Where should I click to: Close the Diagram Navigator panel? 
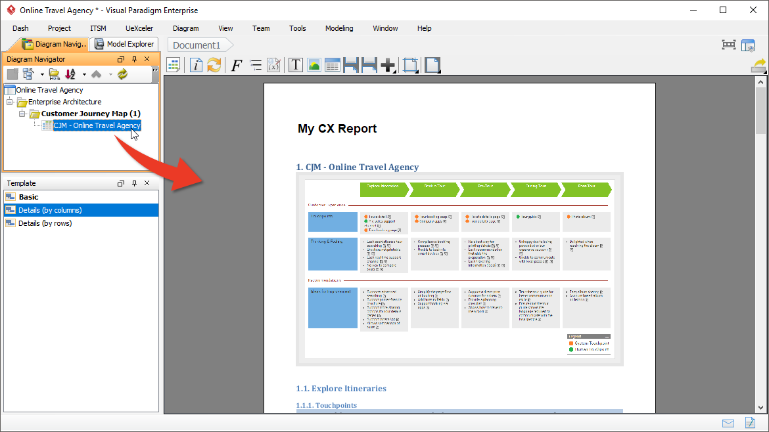click(x=147, y=59)
